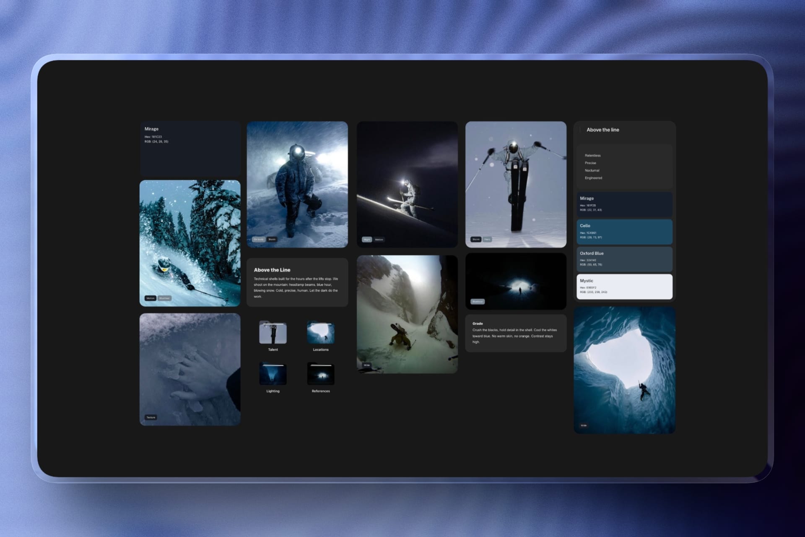The width and height of the screenshot is (805, 537).
Task: Select the white Mystic color swatch
Action: coord(624,287)
